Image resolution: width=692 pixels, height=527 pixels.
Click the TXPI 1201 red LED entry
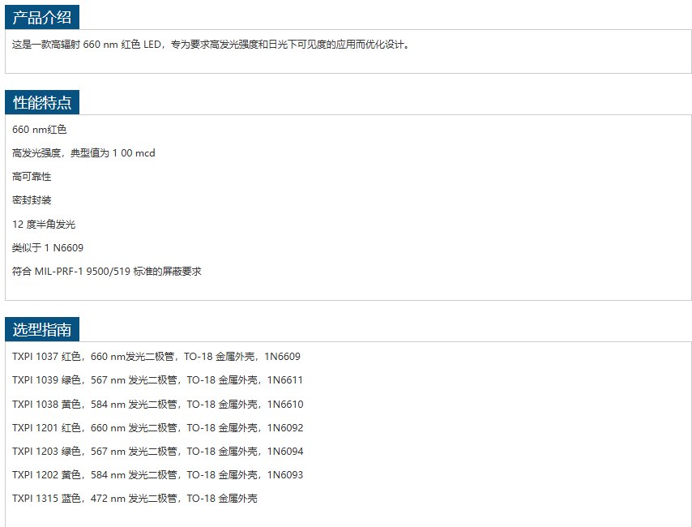tap(157, 428)
